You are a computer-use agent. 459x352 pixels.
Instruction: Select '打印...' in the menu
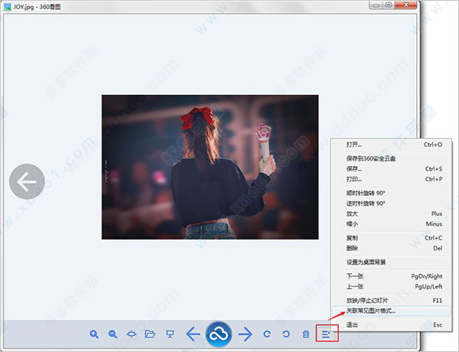(354, 178)
